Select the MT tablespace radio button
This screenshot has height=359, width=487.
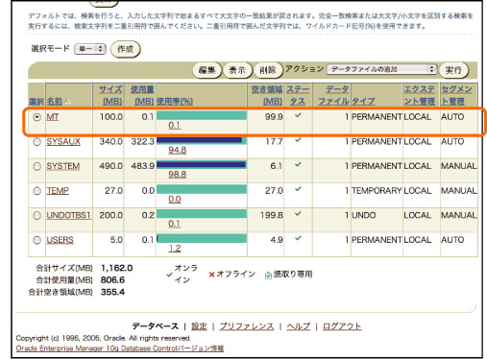[37, 117]
